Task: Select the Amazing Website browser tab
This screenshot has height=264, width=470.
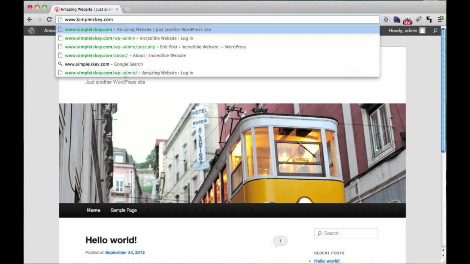Action: [86, 9]
